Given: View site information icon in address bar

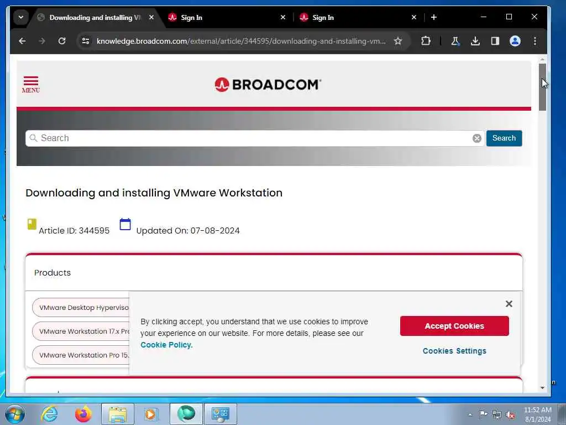Looking at the screenshot, I should click(86, 41).
